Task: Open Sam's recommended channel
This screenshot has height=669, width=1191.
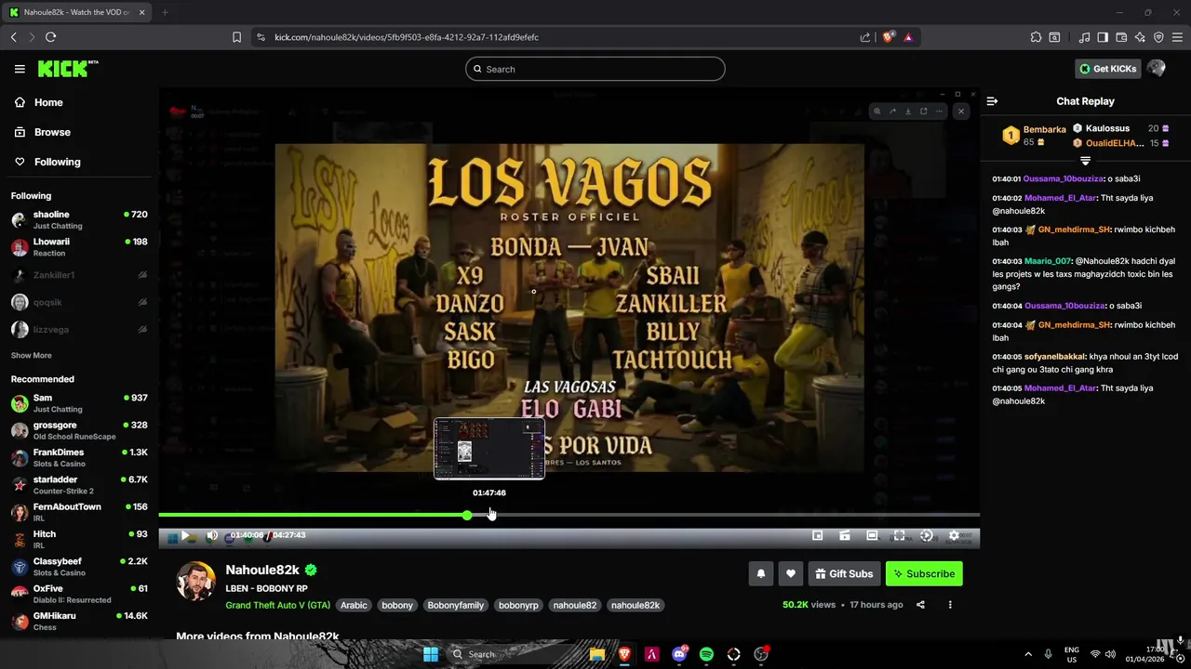Action: click(x=79, y=403)
